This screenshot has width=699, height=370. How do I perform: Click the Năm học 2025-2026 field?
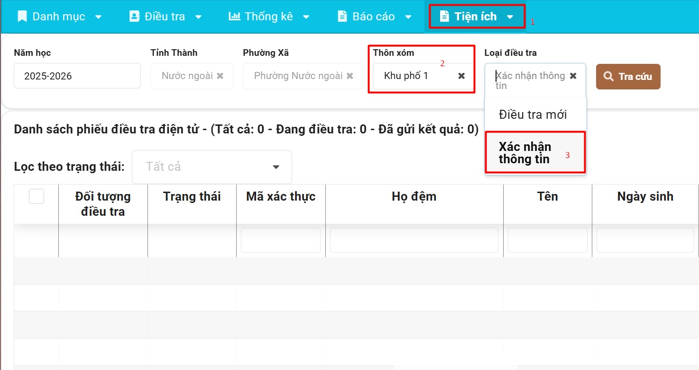pyautogui.click(x=77, y=76)
